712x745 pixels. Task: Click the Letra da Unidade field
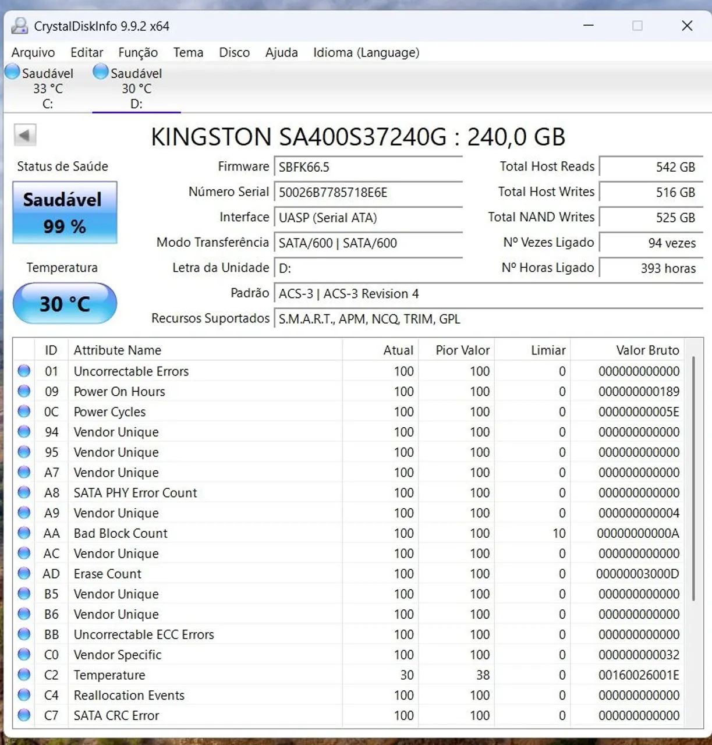[368, 268]
